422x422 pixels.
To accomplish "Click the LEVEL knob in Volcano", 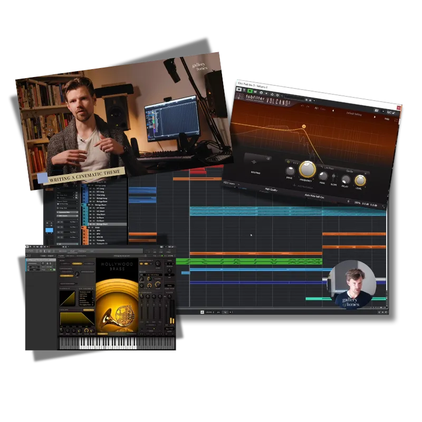I will click(360, 180).
